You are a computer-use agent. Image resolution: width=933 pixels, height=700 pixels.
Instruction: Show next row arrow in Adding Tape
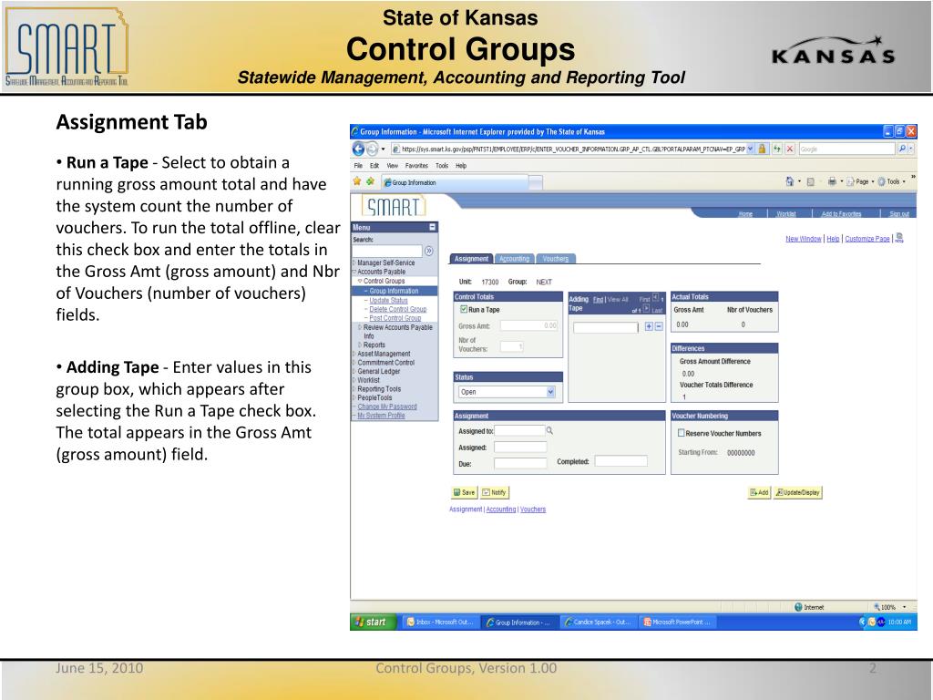tap(646, 308)
